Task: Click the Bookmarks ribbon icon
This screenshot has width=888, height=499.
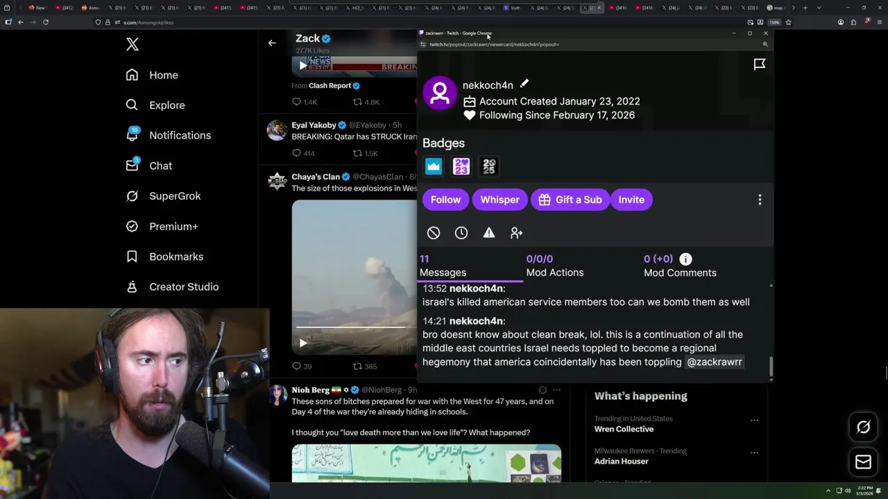Action: tap(132, 256)
